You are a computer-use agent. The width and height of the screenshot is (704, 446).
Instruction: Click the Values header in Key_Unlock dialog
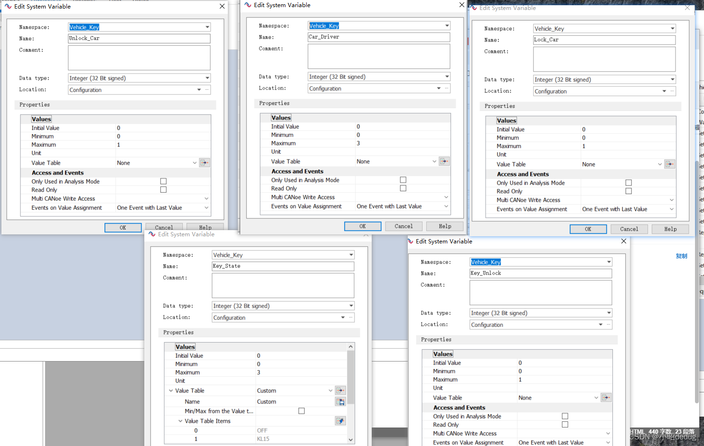pyautogui.click(x=443, y=354)
